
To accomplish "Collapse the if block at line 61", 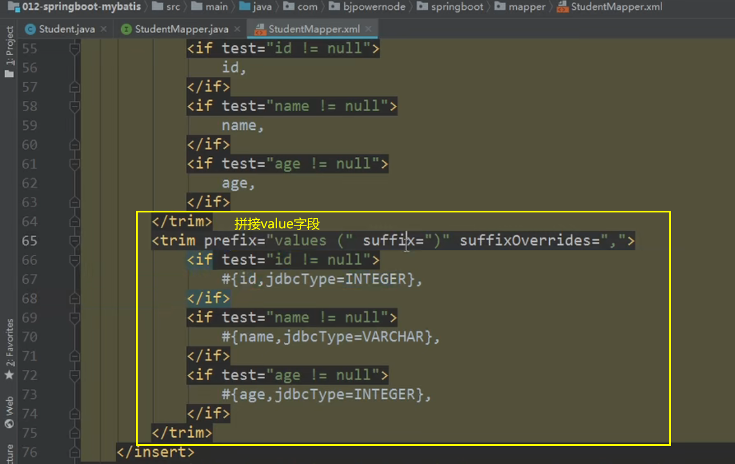I will [74, 164].
